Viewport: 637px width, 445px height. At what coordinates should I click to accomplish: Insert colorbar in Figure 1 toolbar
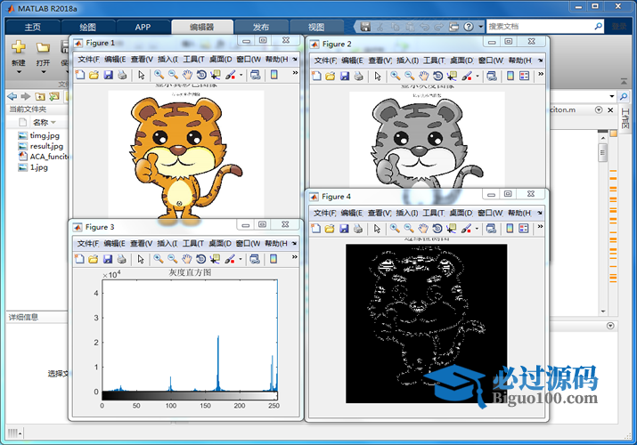point(274,75)
